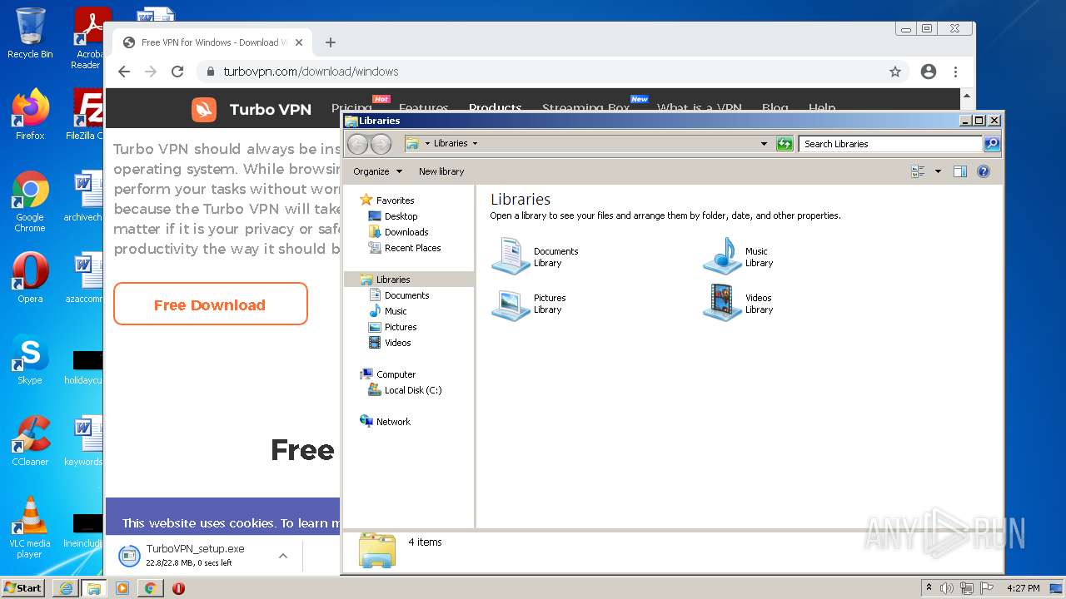Click the Free Download button

click(211, 304)
